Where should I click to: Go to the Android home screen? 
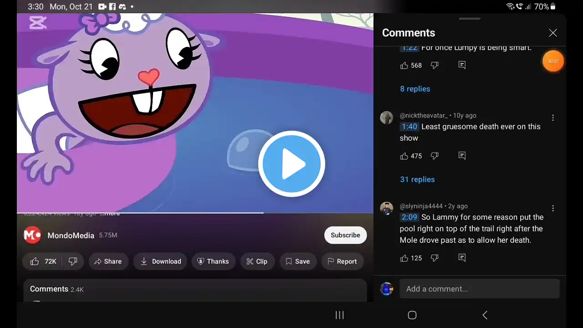[x=412, y=315]
